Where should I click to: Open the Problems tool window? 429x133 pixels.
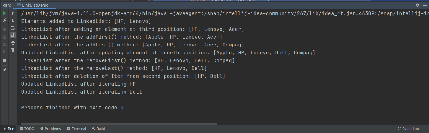50,129
